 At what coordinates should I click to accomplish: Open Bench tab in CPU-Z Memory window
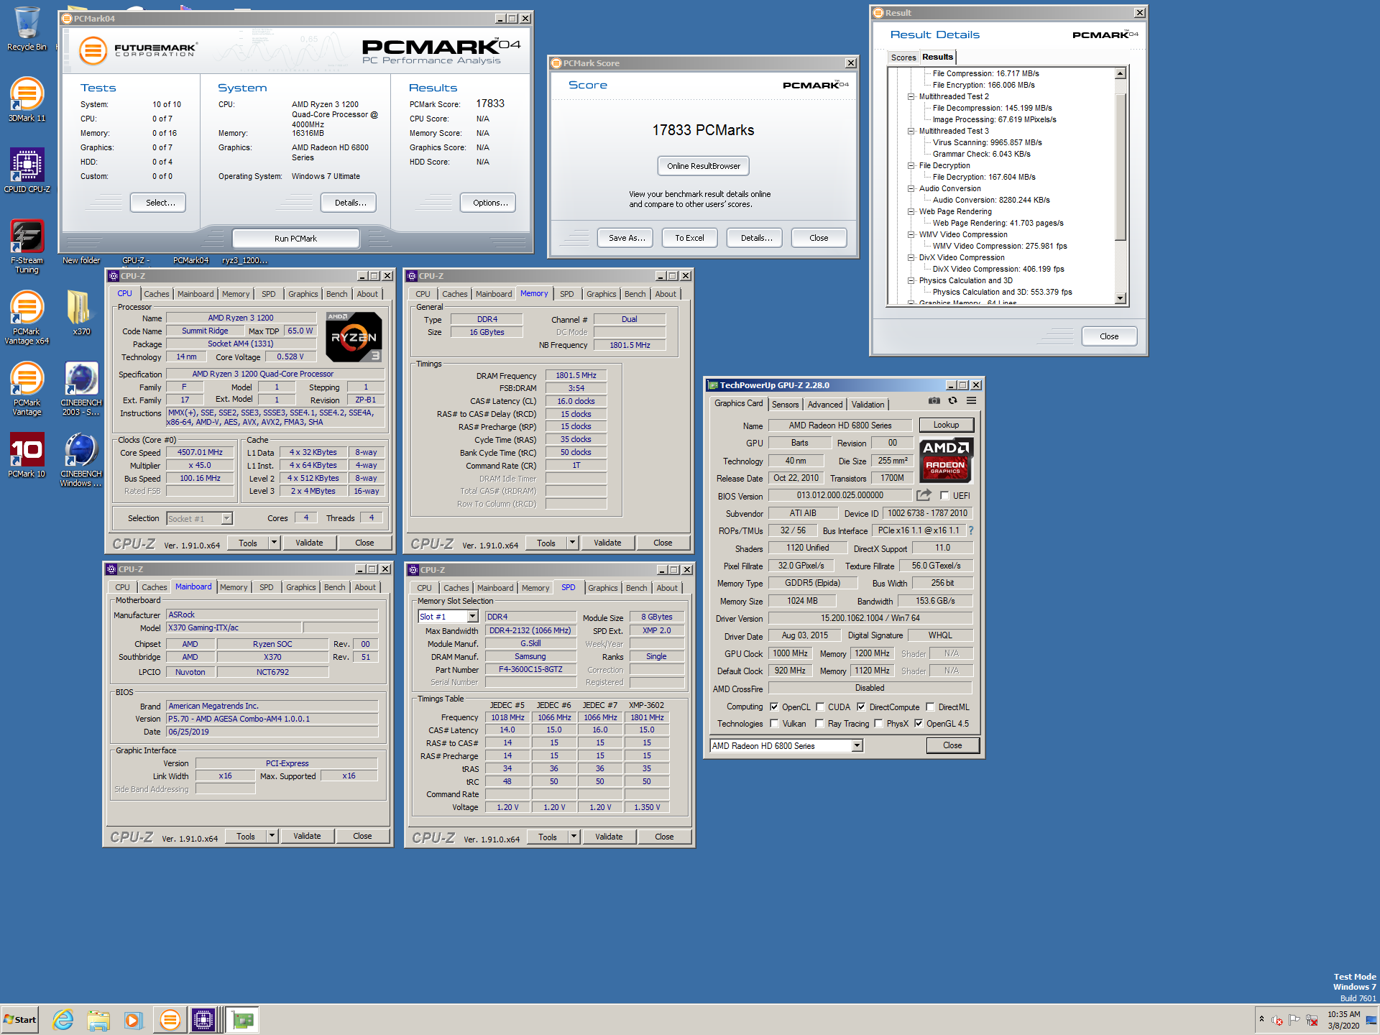coord(635,294)
